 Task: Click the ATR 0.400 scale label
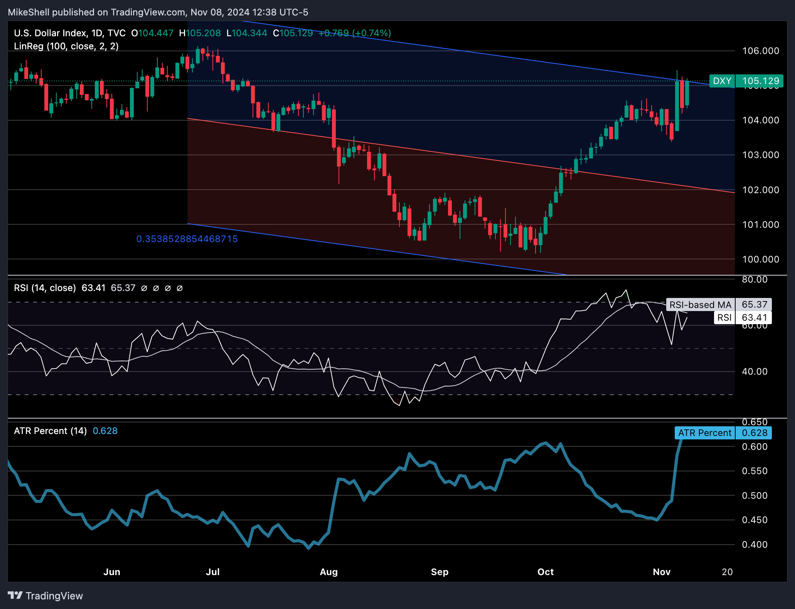coord(755,545)
